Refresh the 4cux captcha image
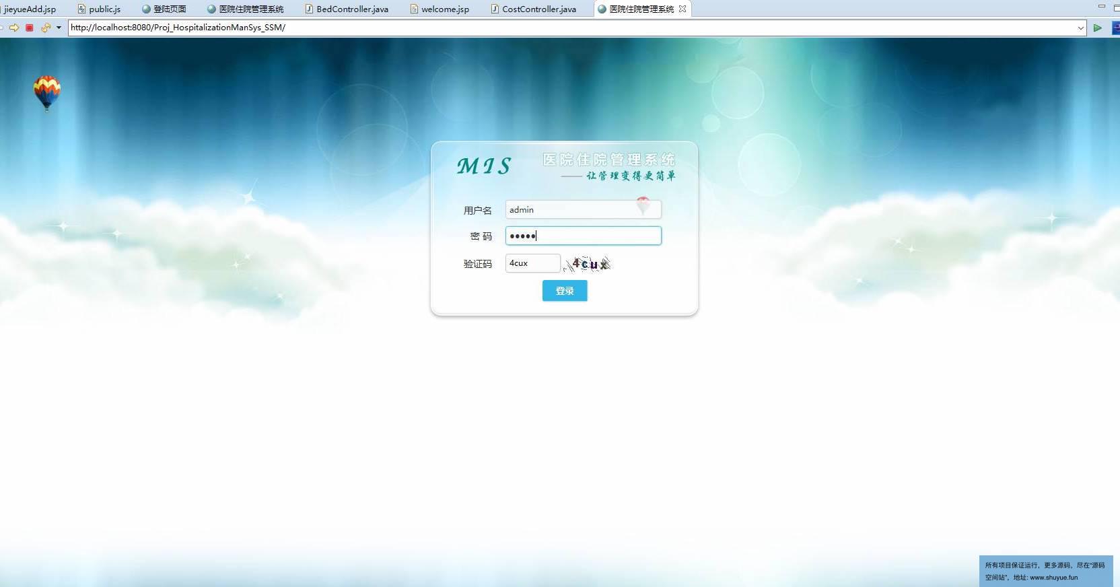The width and height of the screenshot is (1120, 587). [x=588, y=264]
